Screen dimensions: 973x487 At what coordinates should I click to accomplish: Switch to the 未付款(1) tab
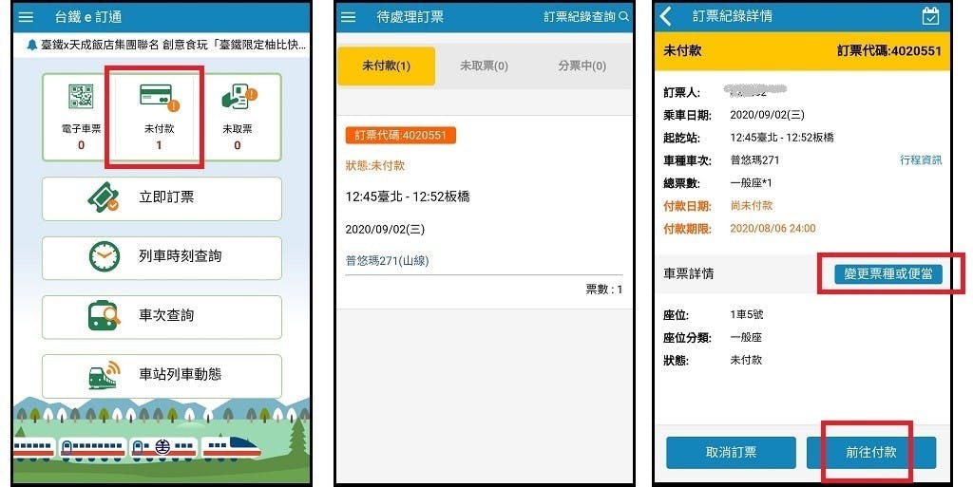tap(386, 66)
